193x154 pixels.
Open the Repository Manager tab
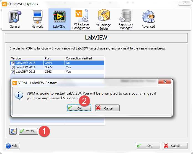126,19
